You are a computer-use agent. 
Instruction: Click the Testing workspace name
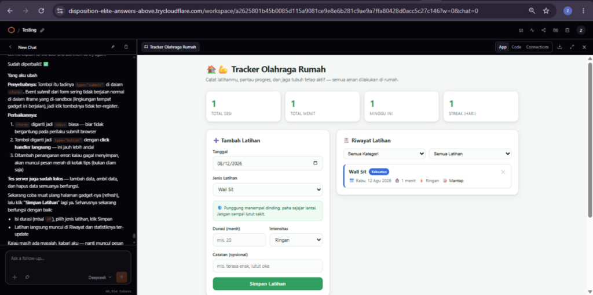[x=29, y=30]
